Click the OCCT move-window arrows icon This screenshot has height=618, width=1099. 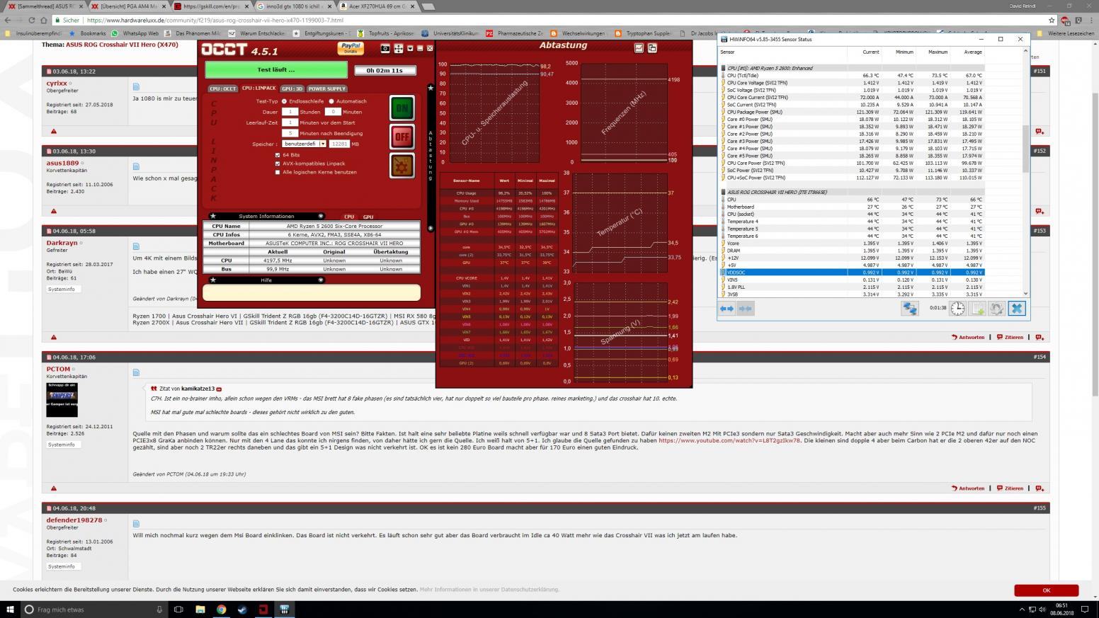tap(399, 48)
